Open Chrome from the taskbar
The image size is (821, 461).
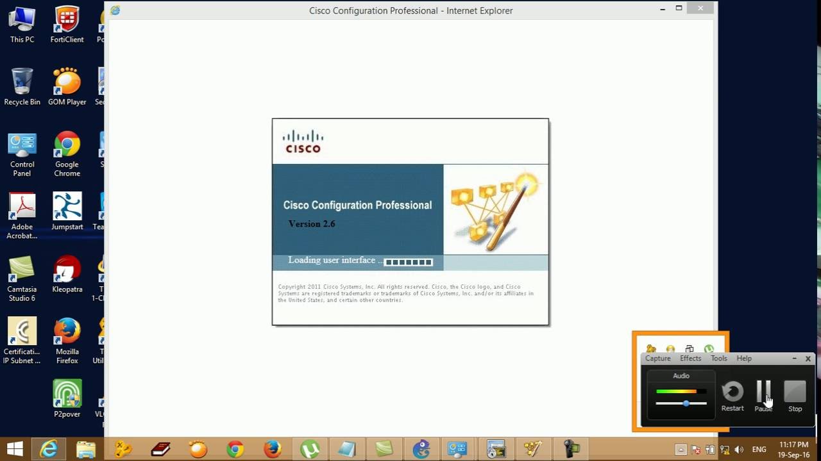click(x=235, y=449)
